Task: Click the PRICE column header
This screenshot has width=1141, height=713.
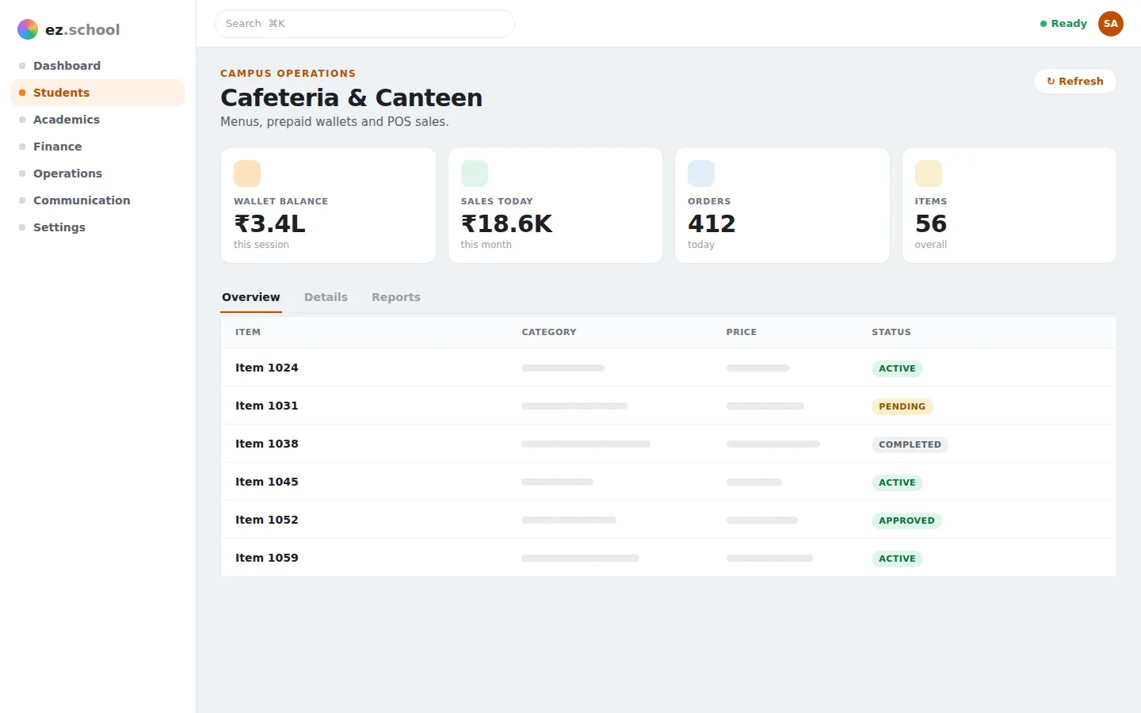Action: click(742, 332)
